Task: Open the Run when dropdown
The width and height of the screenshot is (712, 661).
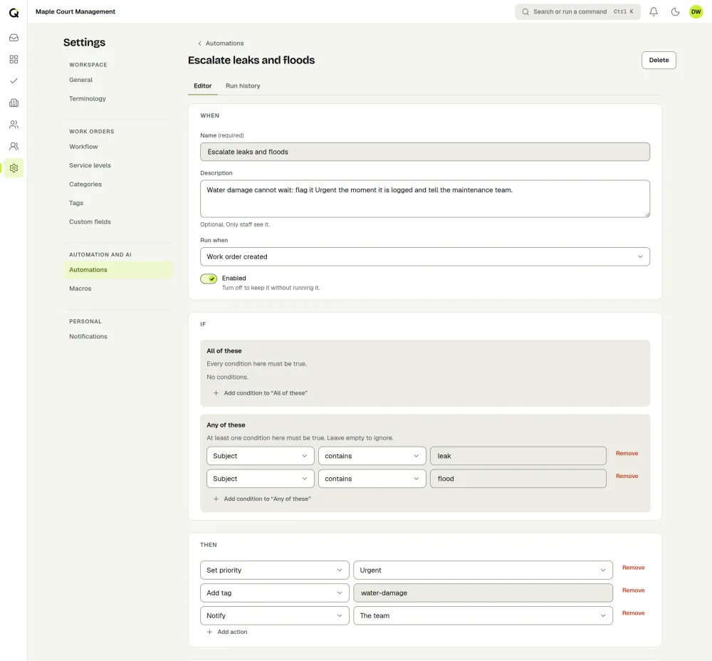Action: click(x=425, y=256)
